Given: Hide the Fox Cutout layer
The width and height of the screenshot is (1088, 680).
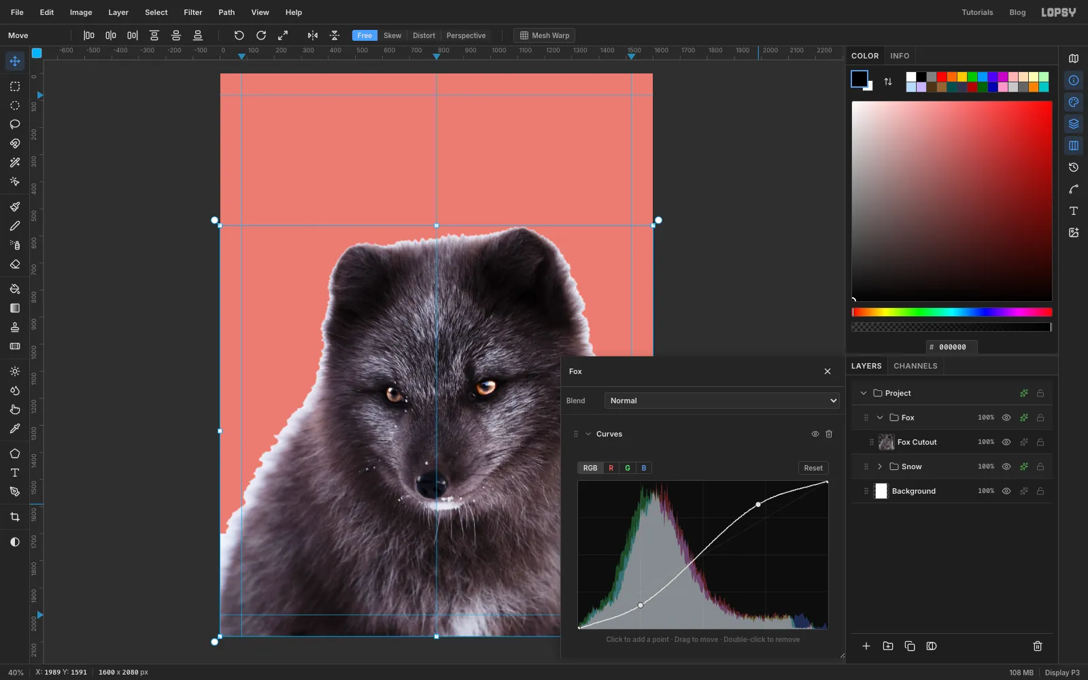Looking at the screenshot, I should tap(1006, 442).
